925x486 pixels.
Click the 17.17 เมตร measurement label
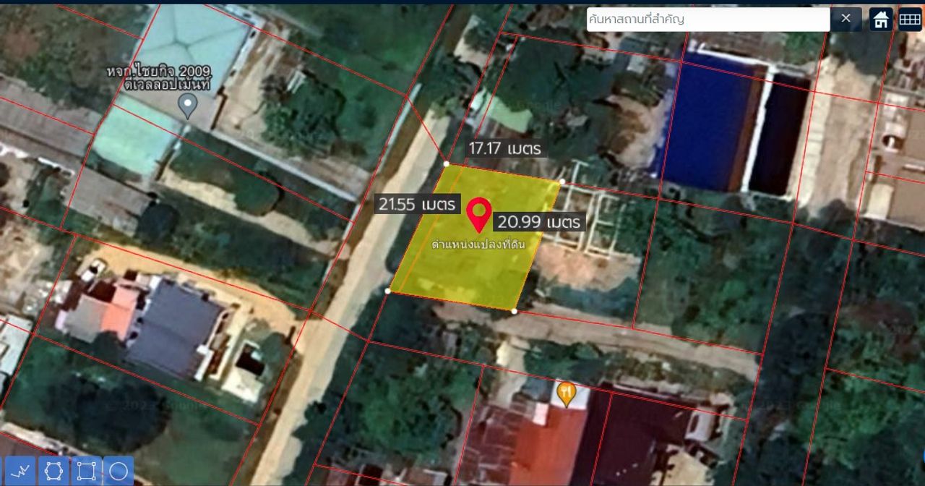click(x=504, y=149)
